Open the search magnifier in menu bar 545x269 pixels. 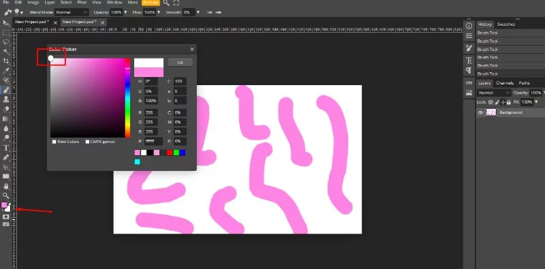tap(166, 3)
